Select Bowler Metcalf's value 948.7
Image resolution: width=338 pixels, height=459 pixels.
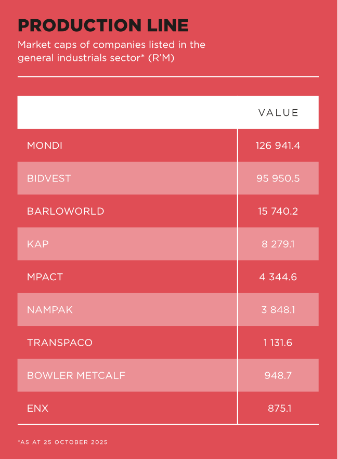tap(278, 375)
